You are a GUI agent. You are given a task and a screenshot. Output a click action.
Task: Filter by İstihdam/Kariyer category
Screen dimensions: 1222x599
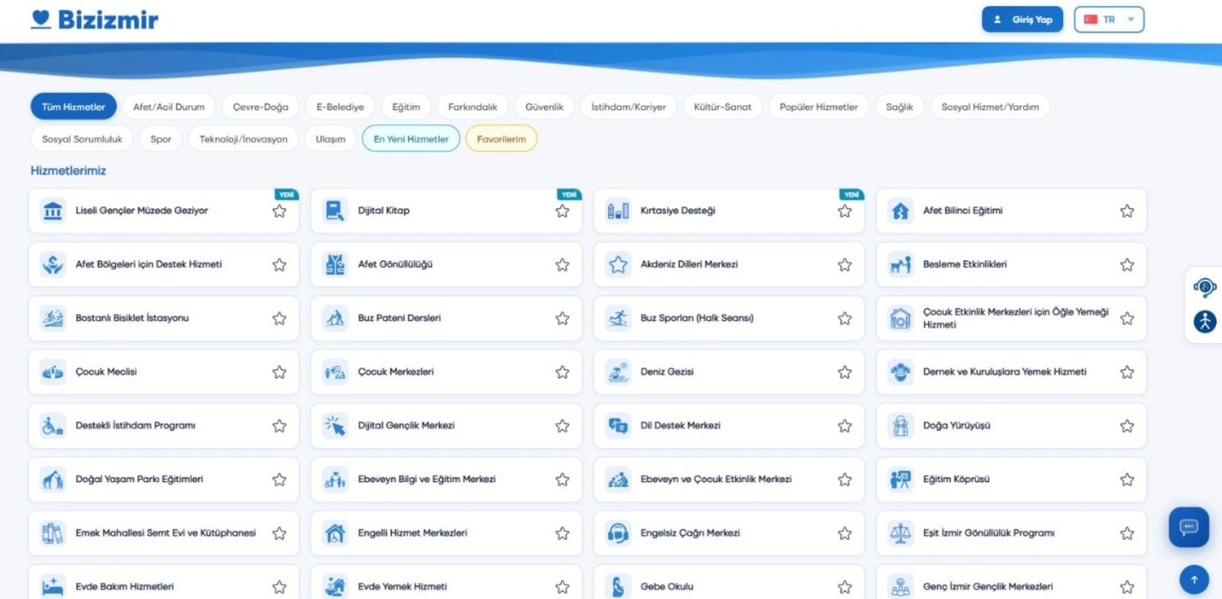point(629,107)
